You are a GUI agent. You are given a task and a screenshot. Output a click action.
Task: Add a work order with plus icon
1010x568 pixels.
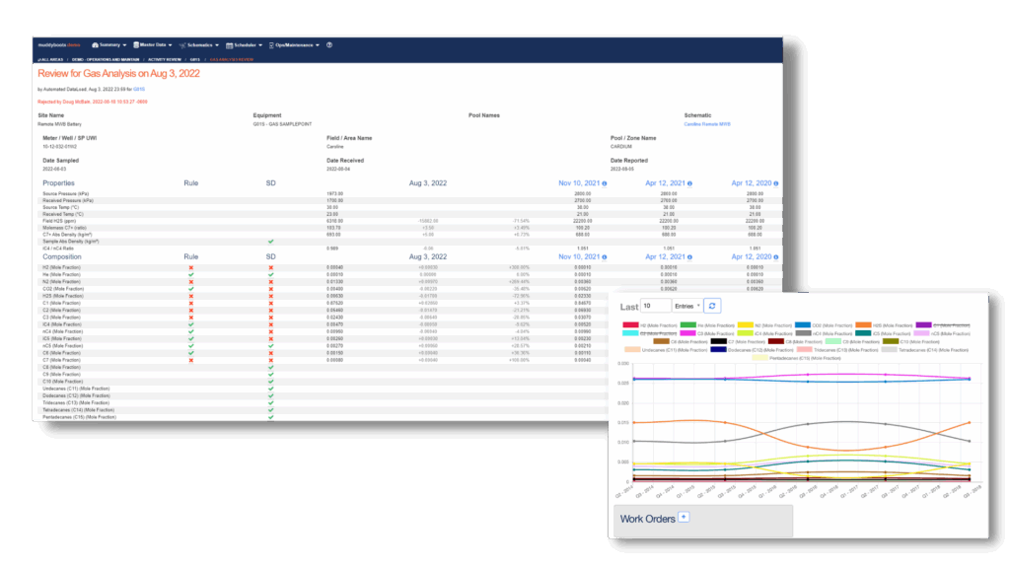click(684, 517)
